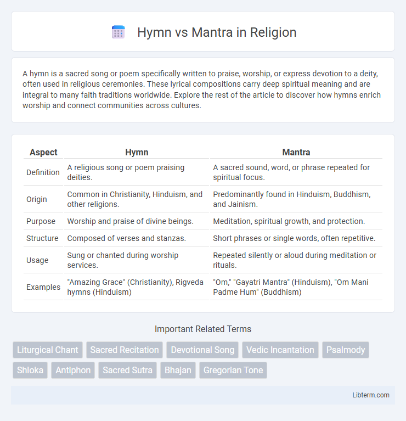The height and width of the screenshot is (421, 406).
Task: Click the introductory paragraph about hymns
Action: [x=202, y=89]
